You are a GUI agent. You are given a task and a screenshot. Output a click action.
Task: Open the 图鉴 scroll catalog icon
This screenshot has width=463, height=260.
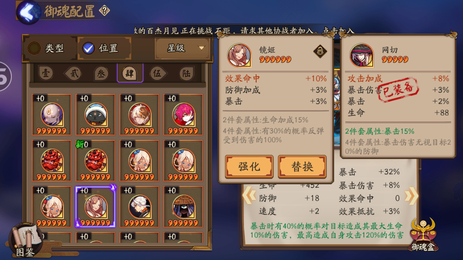(x=25, y=240)
